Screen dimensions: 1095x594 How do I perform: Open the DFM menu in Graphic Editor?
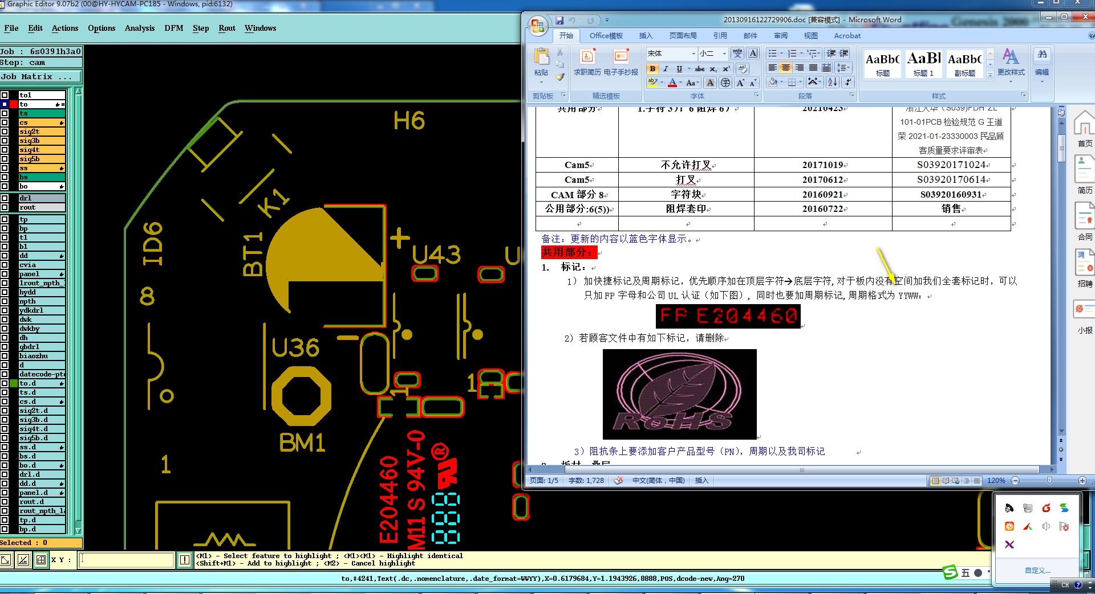pyautogui.click(x=174, y=28)
